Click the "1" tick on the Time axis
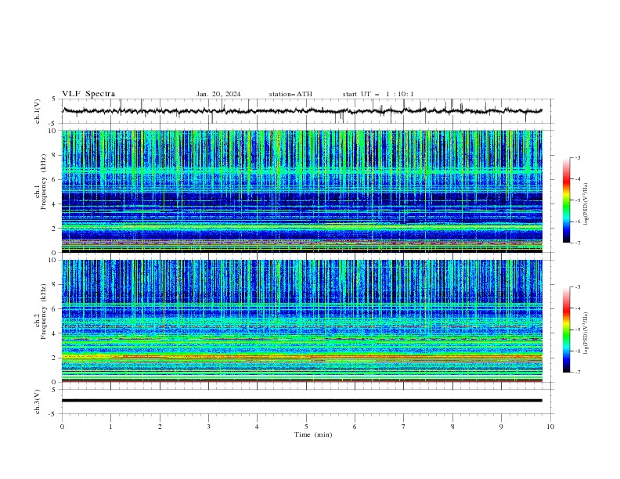This screenshot has width=620, height=479. (x=110, y=427)
